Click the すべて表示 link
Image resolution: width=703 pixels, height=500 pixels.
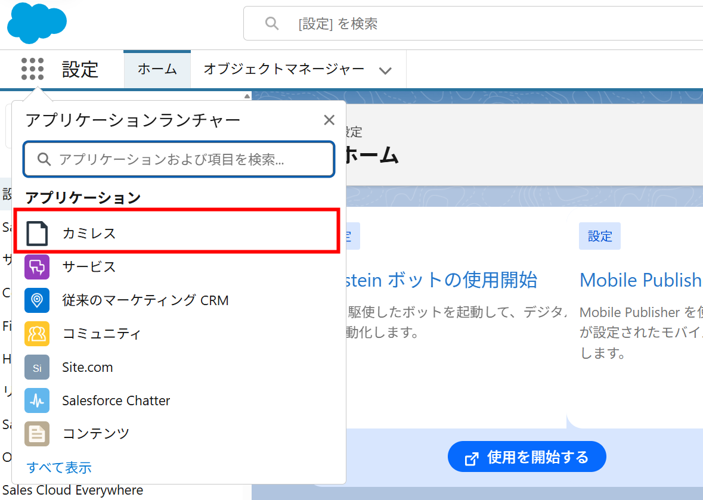58,467
